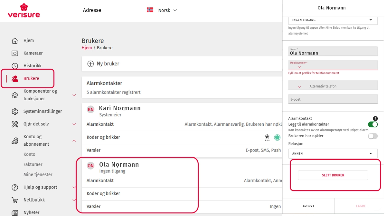
Task: Click the ON avatar for Ola Normann
Action: point(91,166)
